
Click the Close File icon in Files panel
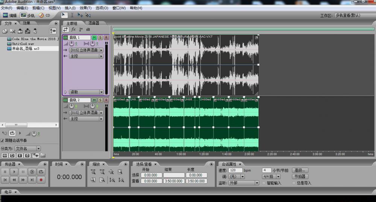click(x=12, y=31)
